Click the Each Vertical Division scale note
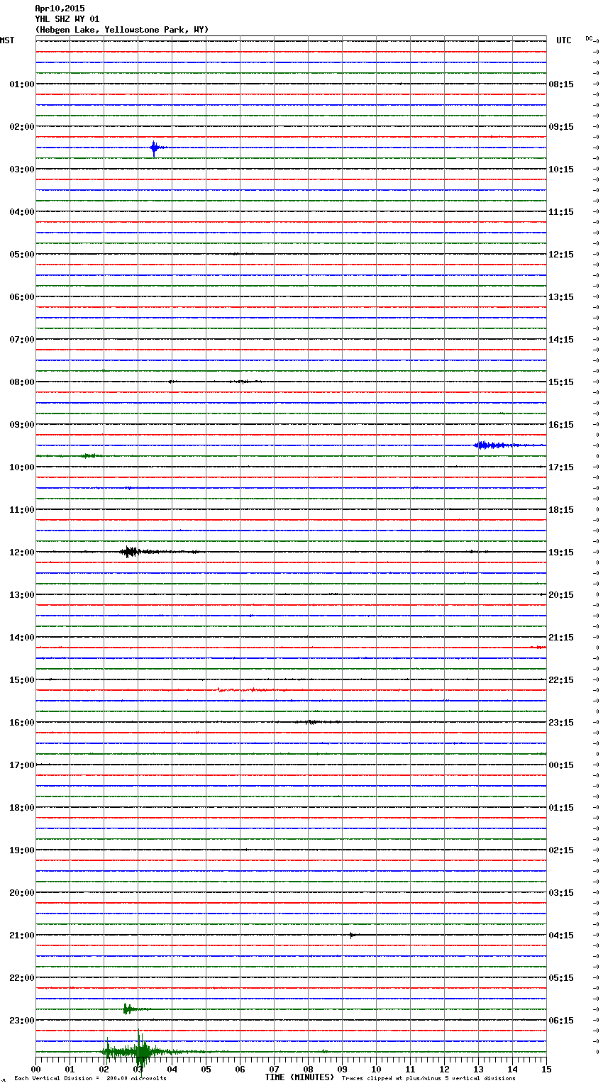This screenshot has height=1088, width=603. coord(90,1079)
